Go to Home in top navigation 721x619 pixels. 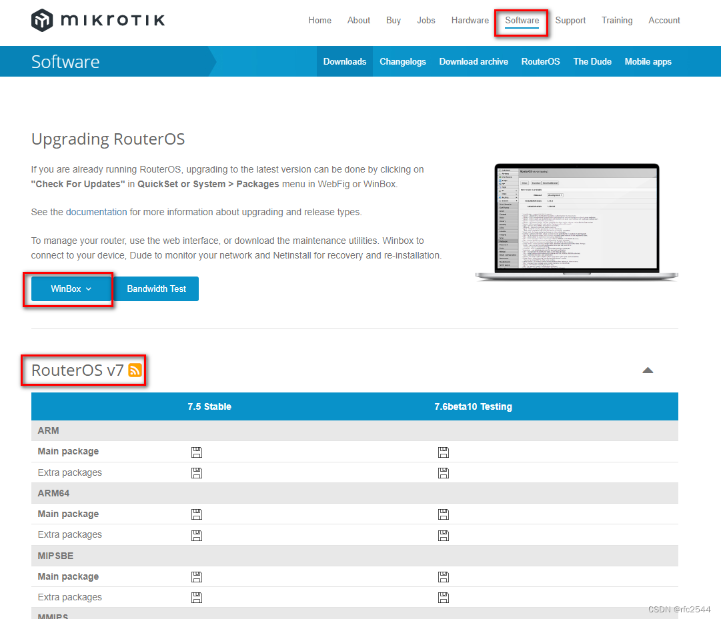tap(319, 20)
